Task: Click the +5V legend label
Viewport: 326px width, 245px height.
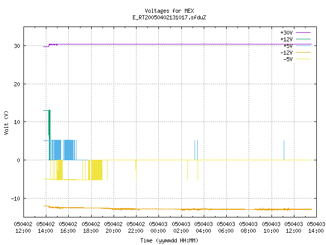Action: click(288, 46)
